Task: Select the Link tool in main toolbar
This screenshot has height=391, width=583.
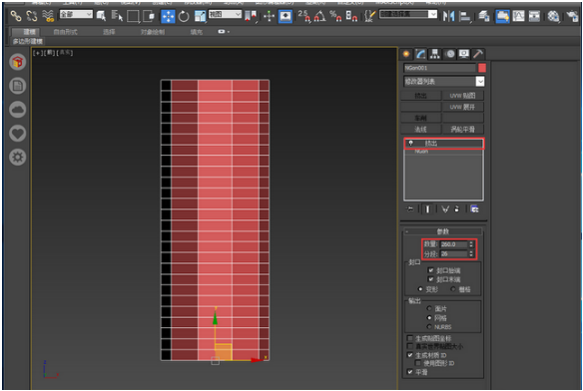Action: [x=16, y=16]
